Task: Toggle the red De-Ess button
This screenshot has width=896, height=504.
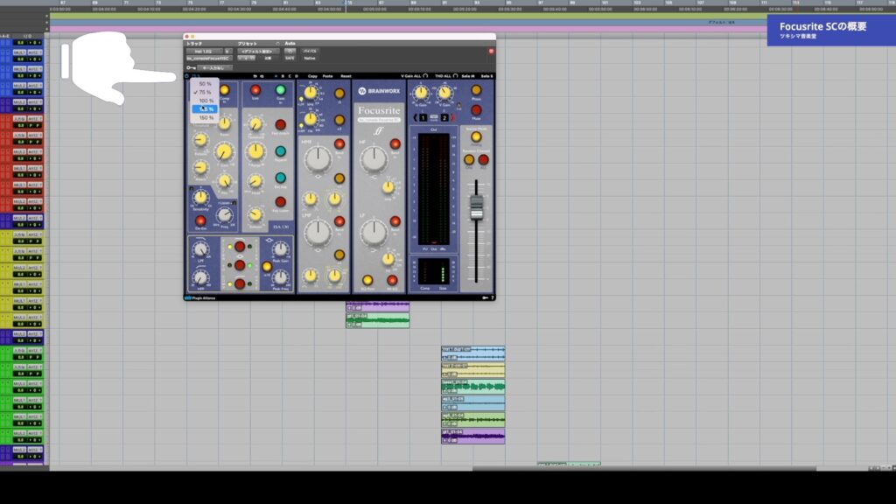Action: (x=200, y=220)
